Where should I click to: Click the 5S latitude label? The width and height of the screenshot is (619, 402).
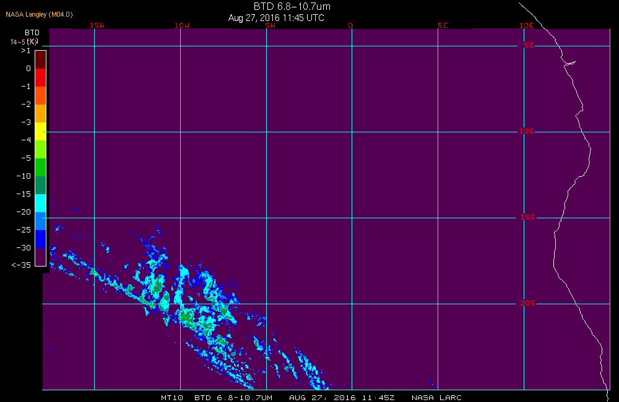pyautogui.click(x=529, y=45)
